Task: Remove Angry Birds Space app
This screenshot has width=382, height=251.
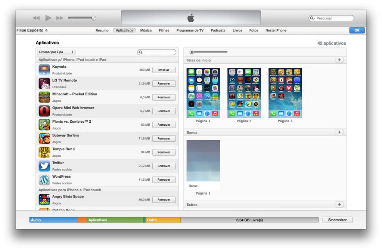Action: 164,200
